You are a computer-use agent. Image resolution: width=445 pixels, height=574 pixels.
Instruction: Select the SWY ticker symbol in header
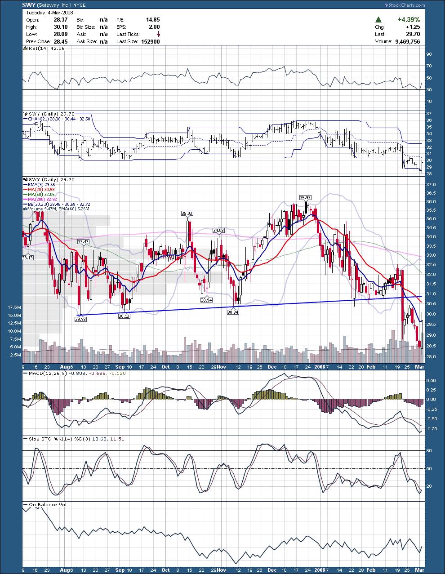tap(29, 5)
